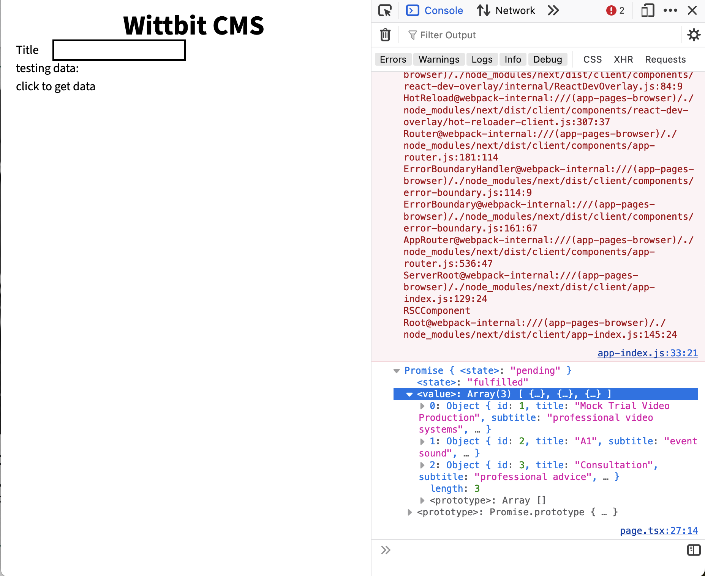The image size is (705, 576).
Task: Click the <state>: "fulfilled" row
Action: click(x=473, y=382)
